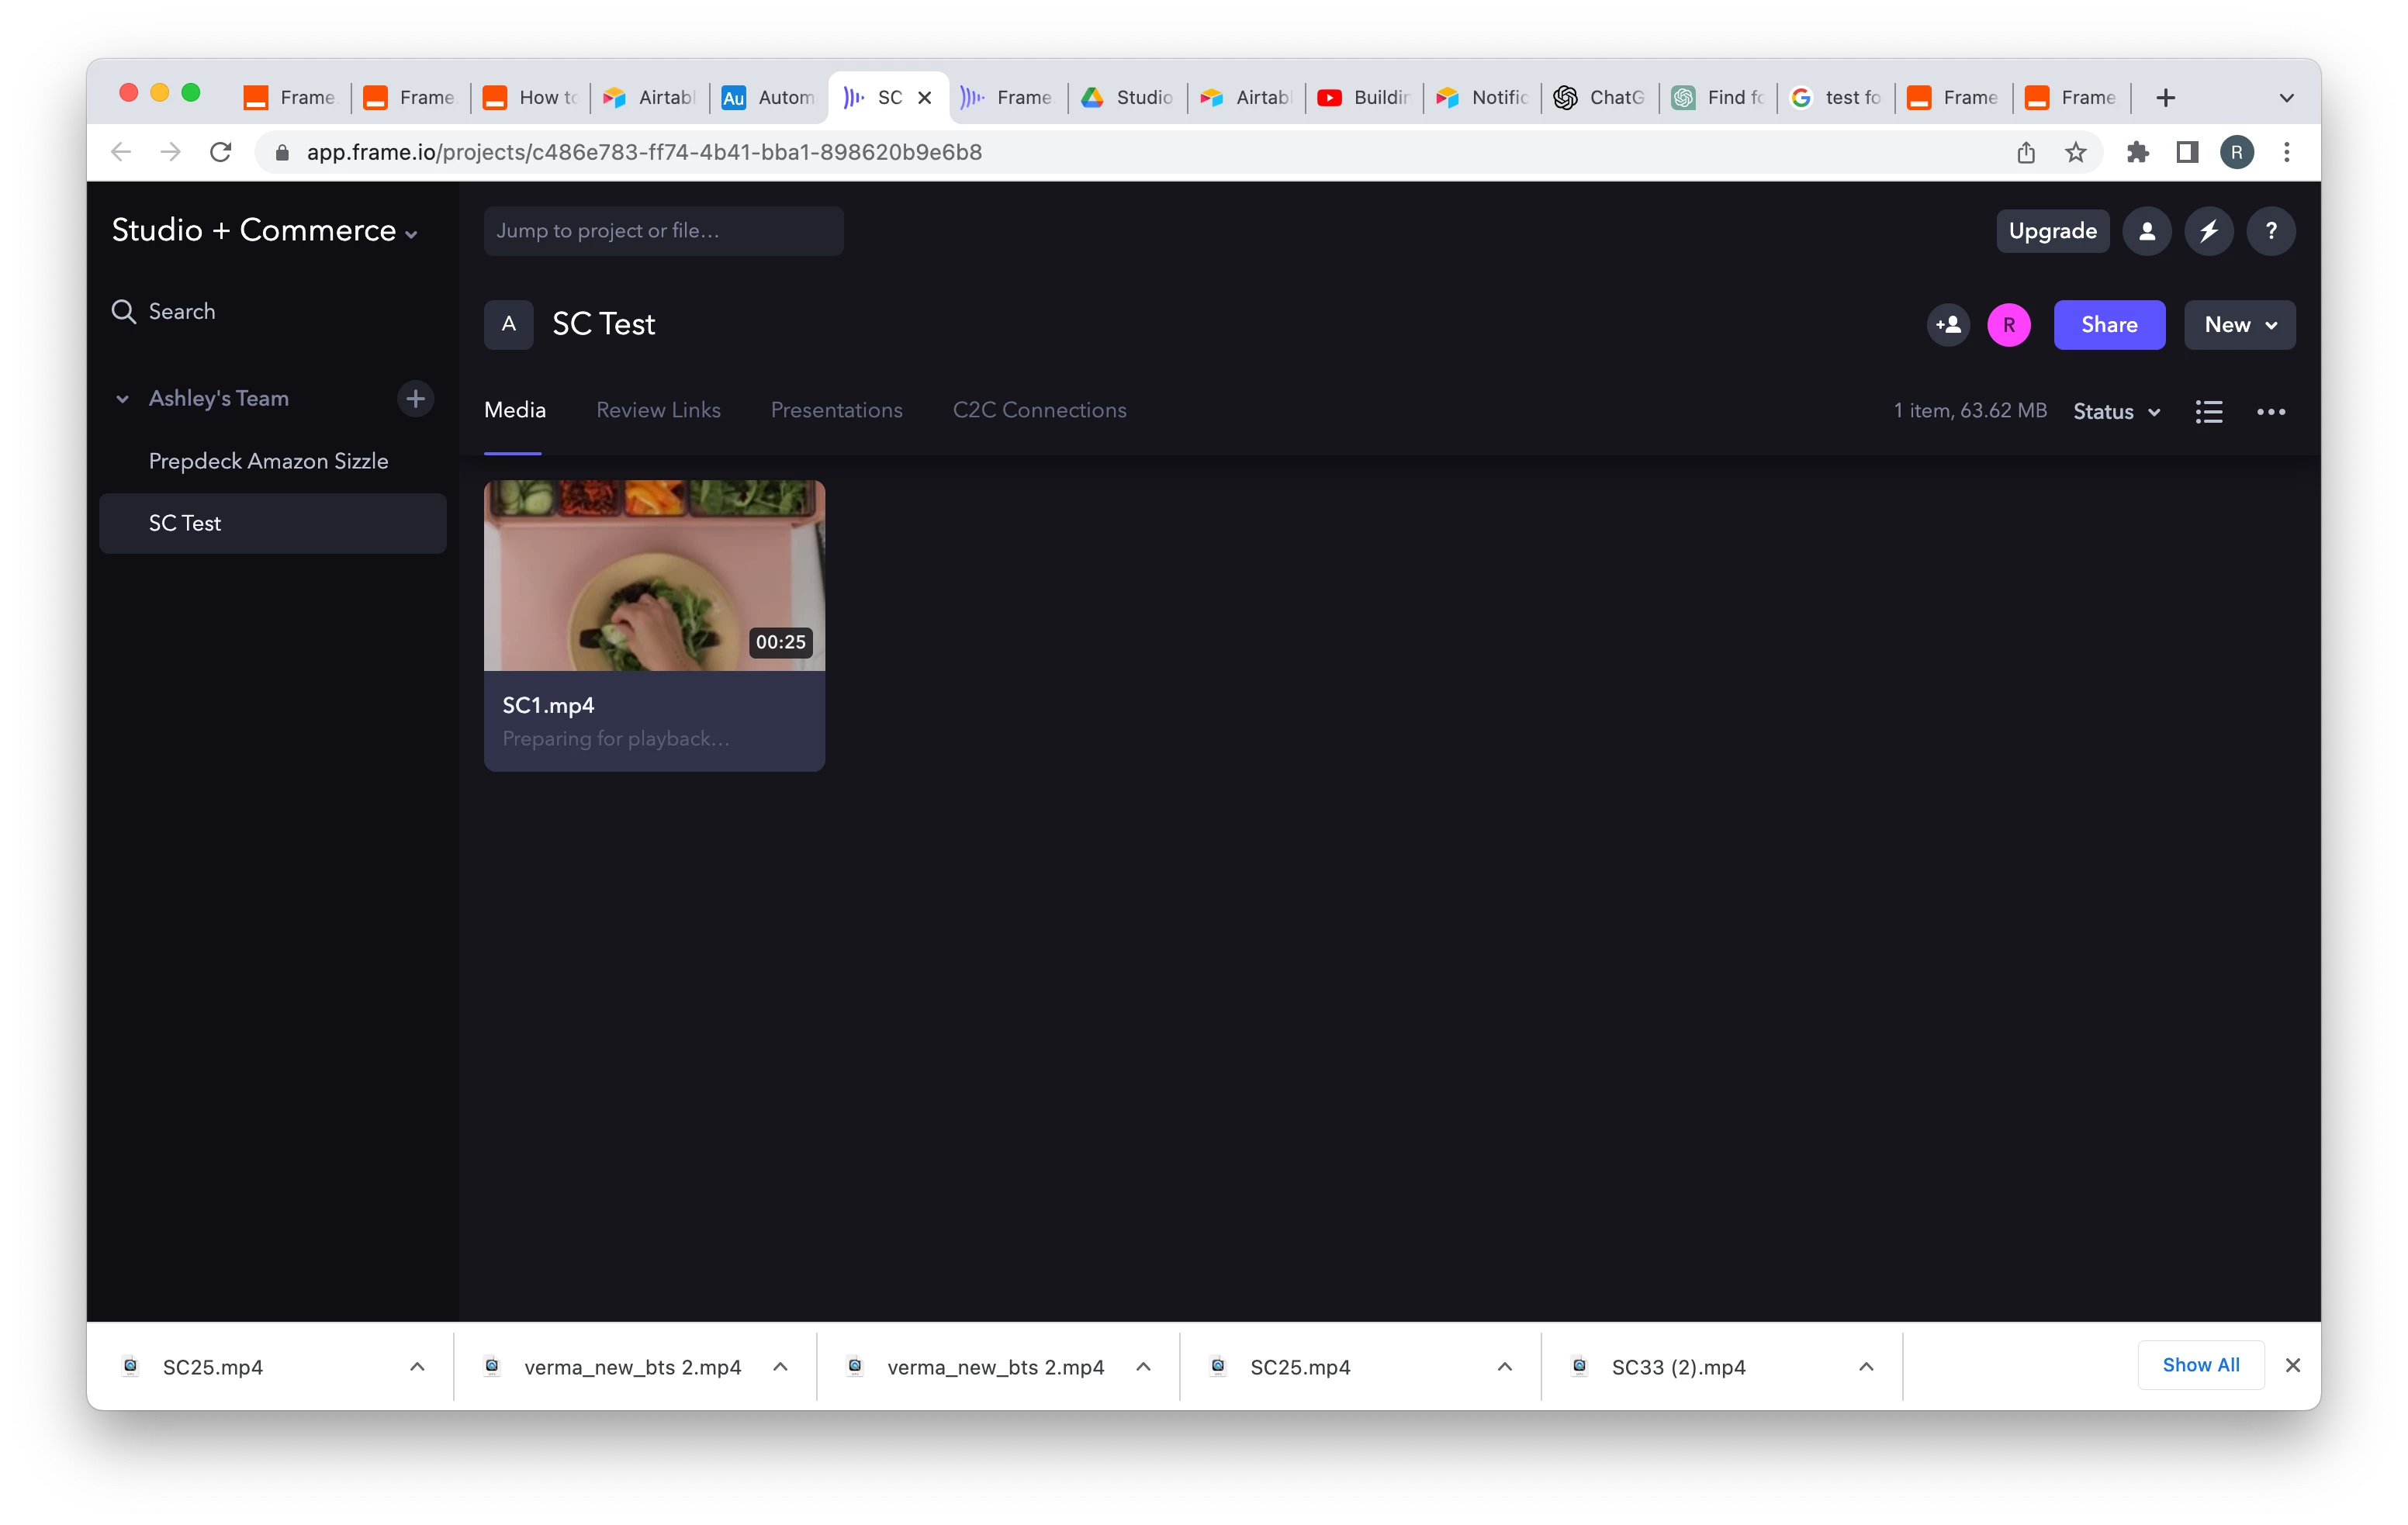
Task: Open the C2C Connections tab
Action: pos(1039,410)
